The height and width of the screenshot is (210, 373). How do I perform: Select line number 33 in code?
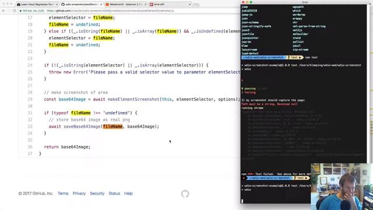click(30, 127)
